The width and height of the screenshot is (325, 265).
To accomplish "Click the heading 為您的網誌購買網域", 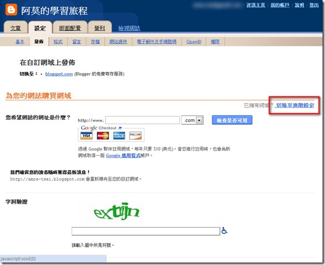I will pyautogui.click(x=38, y=96).
